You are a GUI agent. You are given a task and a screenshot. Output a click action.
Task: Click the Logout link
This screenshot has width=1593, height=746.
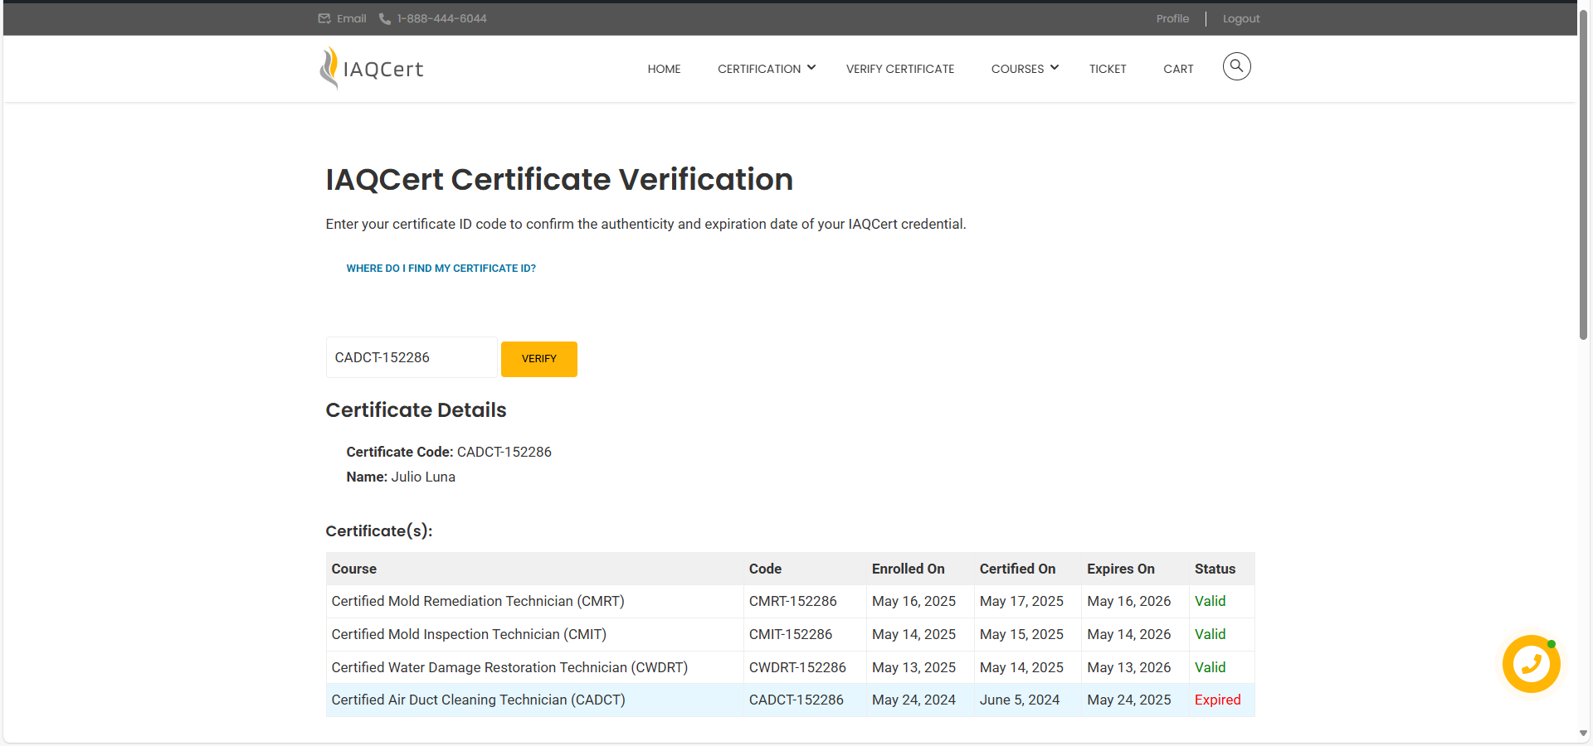pos(1241,18)
